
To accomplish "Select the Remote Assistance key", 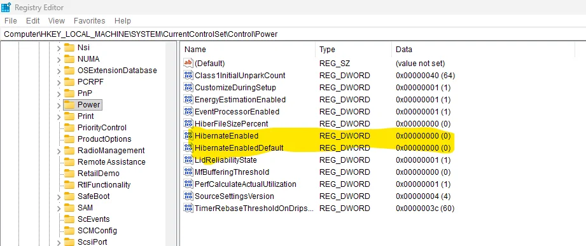I will point(111,162).
